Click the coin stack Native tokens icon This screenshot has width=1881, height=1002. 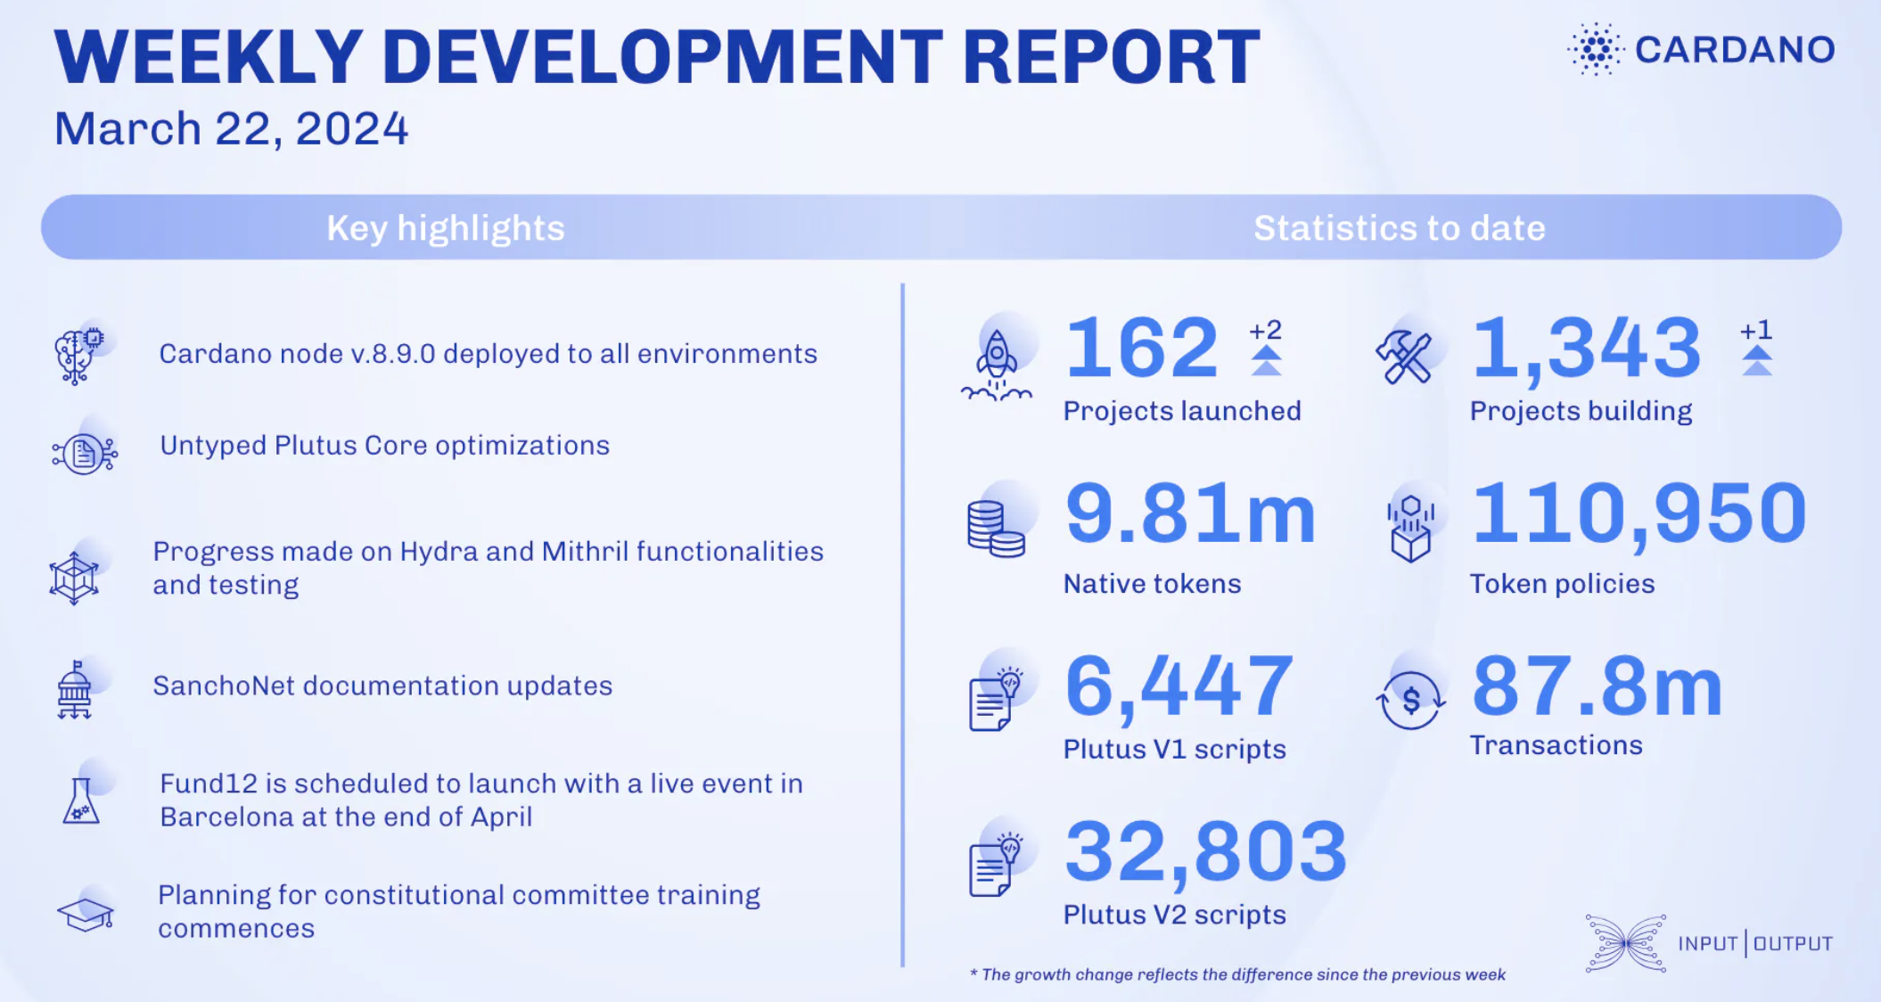(995, 529)
